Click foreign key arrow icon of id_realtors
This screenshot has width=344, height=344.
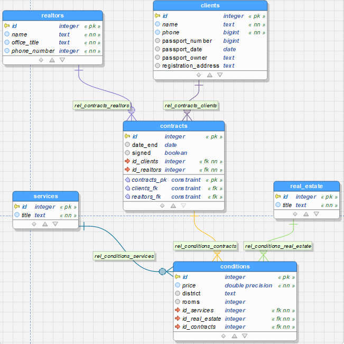click(x=127, y=170)
